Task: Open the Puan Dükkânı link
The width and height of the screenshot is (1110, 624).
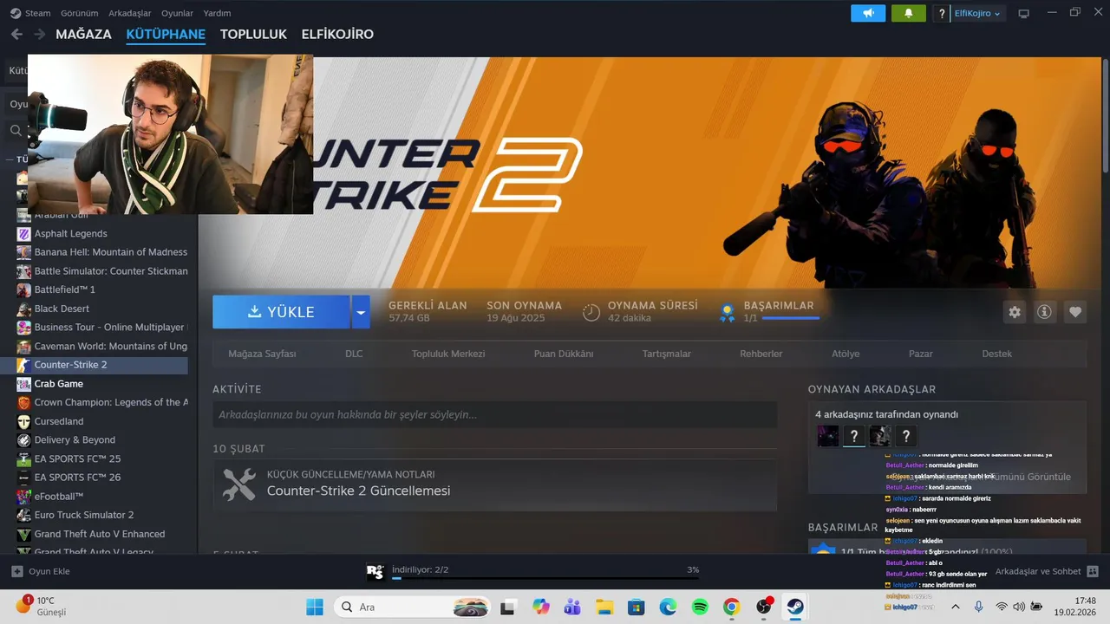Action: click(x=564, y=354)
